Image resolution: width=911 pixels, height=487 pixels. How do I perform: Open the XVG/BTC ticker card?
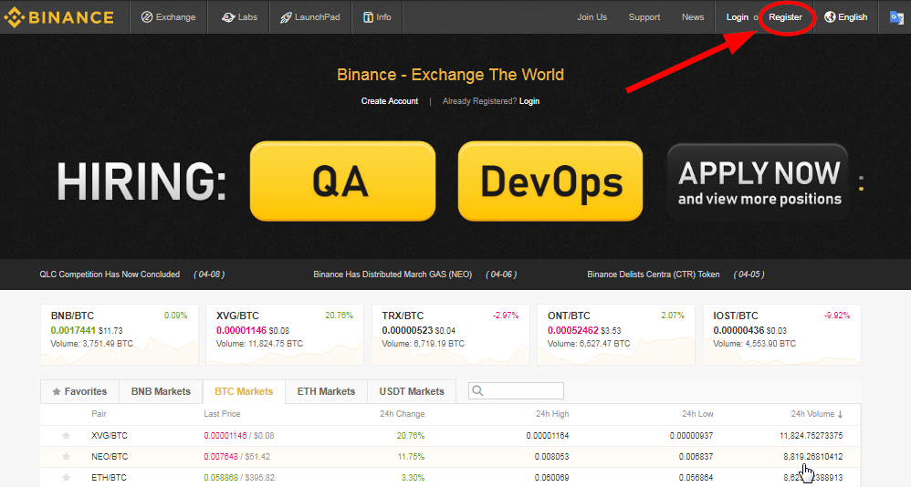(285, 335)
